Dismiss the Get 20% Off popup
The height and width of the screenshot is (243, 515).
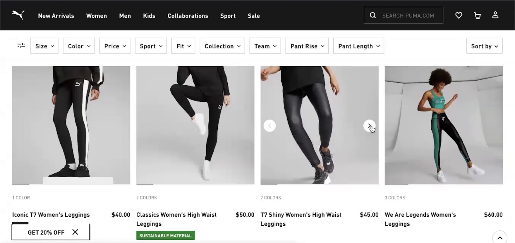point(75,232)
